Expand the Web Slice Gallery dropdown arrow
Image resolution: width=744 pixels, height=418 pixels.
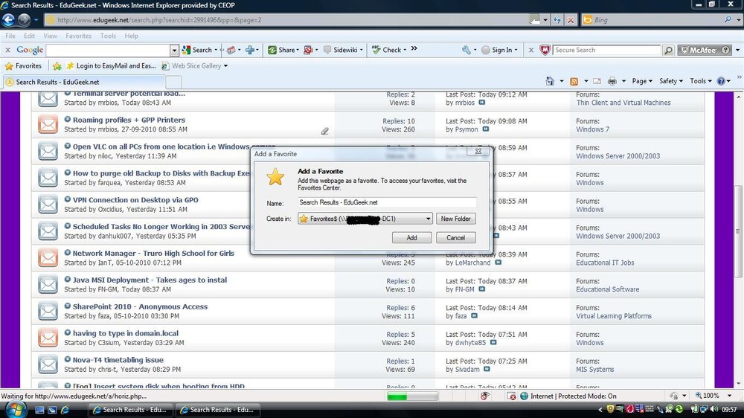225,66
